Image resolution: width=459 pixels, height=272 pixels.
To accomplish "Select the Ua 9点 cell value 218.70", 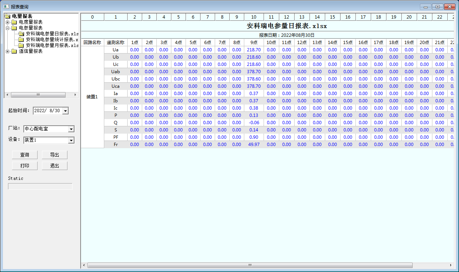I will tap(254, 50).
